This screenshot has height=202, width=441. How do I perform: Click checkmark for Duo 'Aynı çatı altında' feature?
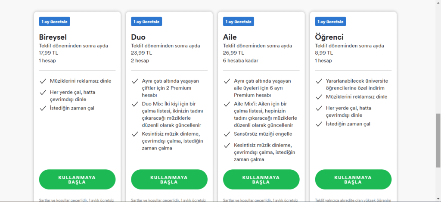click(x=135, y=81)
